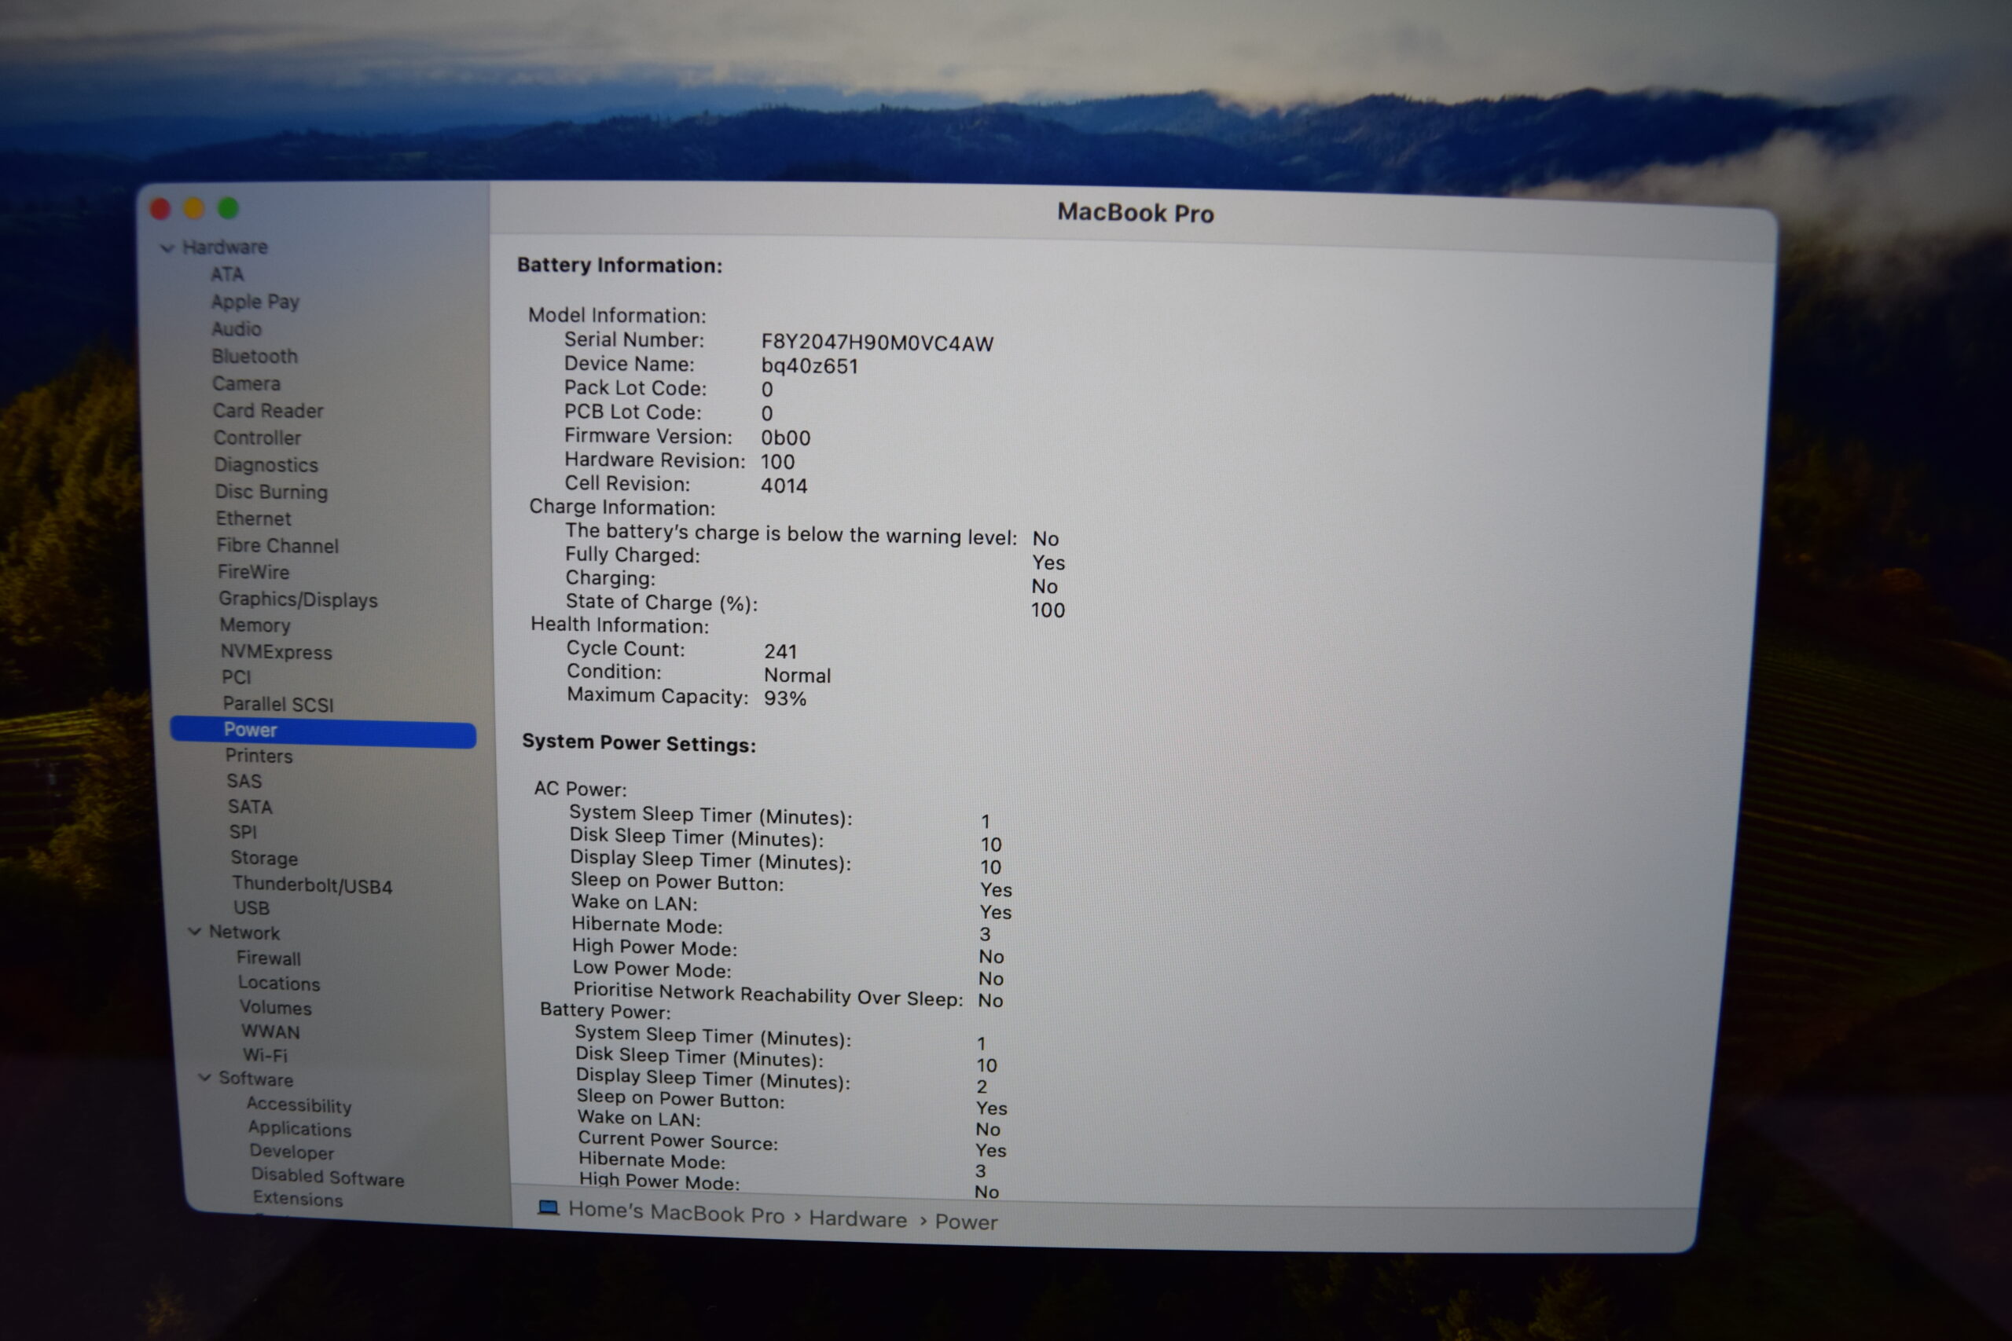Select Parallel SCSI in the sidebar
Image resolution: width=2012 pixels, height=1341 pixels.
(278, 705)
